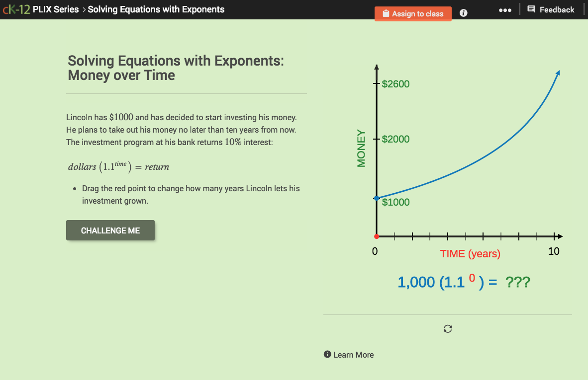The image size is (588, 380).
Task: Click the Assign to class button
Action: pos(413,13)
